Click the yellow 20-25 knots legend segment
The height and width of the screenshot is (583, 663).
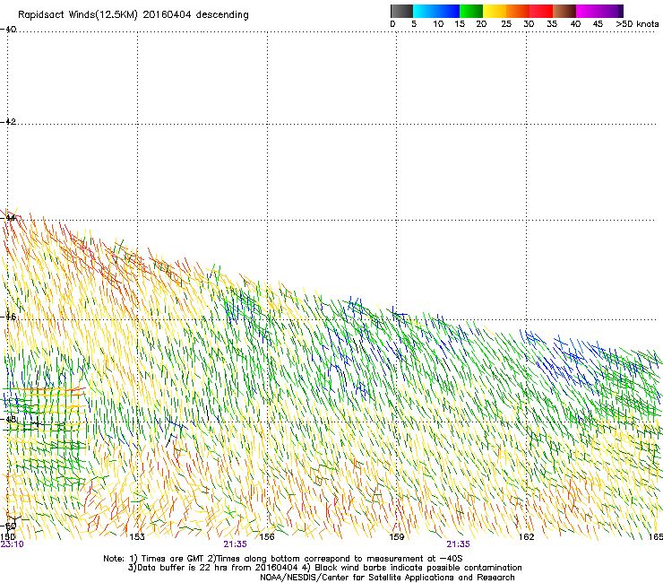pos(495,11)
